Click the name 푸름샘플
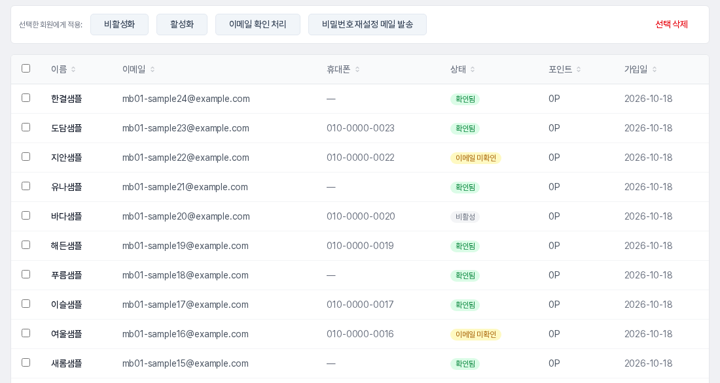 67,275
